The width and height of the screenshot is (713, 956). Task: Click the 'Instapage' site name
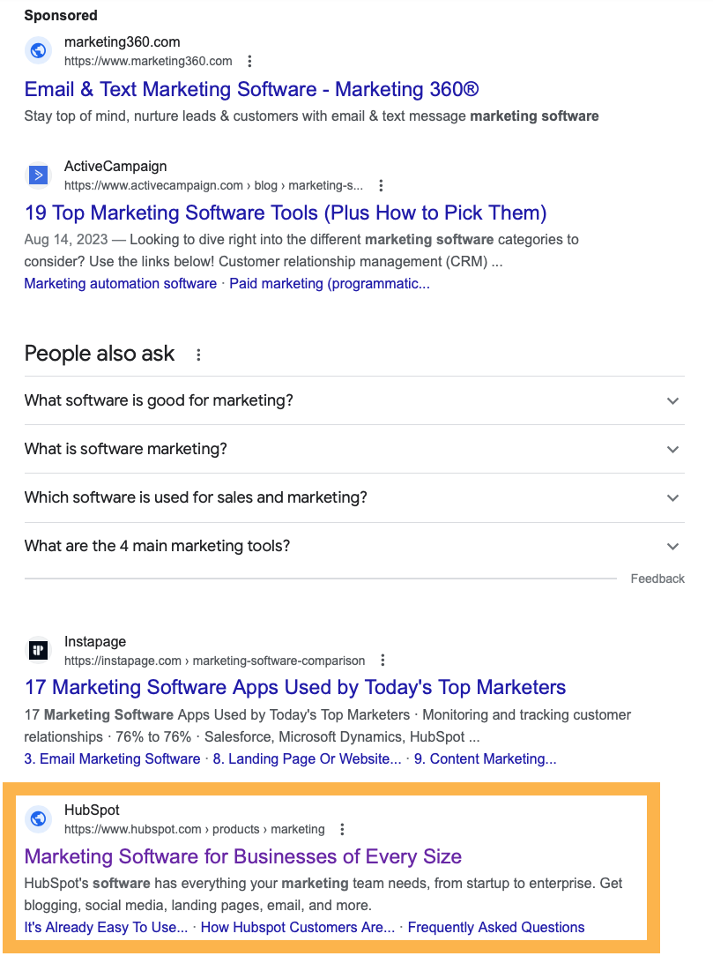click(95, 641)
